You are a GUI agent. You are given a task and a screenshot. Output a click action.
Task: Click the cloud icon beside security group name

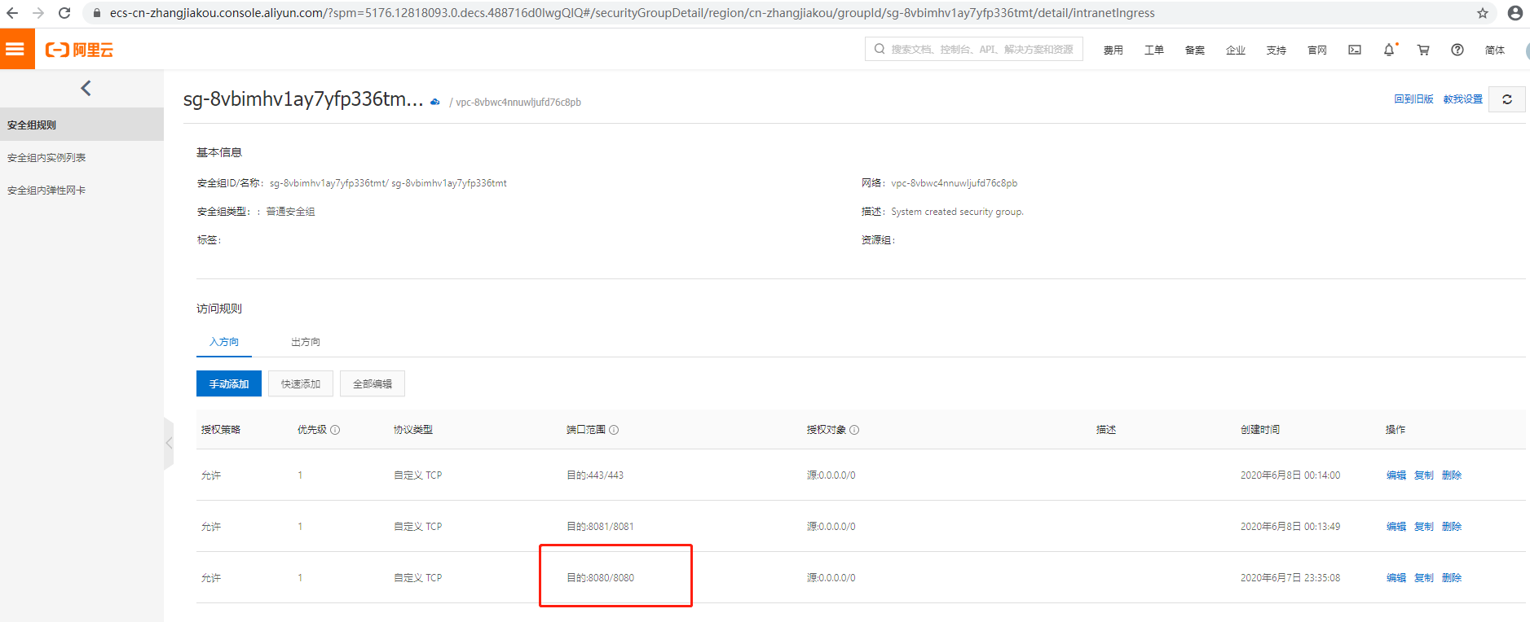[x=435, y=102]
